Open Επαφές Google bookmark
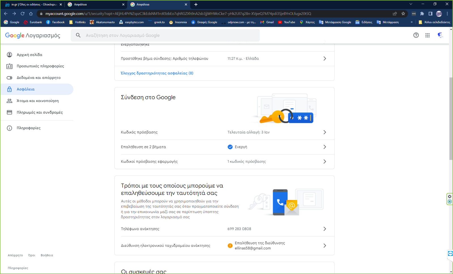453x274 pixels. click(204, 22)
